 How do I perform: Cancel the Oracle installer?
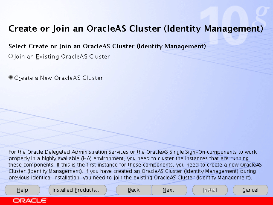pos(250,190)
